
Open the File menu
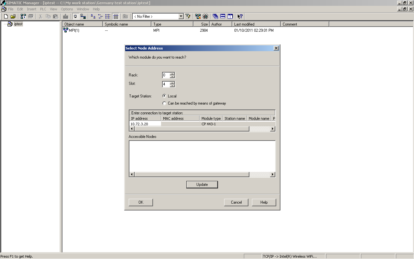11,9
